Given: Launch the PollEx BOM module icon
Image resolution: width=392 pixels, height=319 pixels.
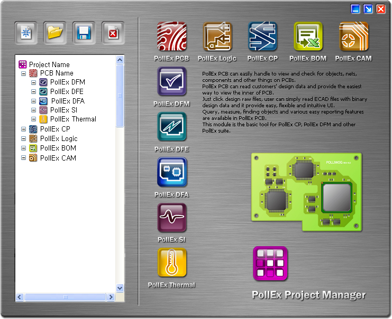Looking at the screenshot, I should (x=308, y=36).
